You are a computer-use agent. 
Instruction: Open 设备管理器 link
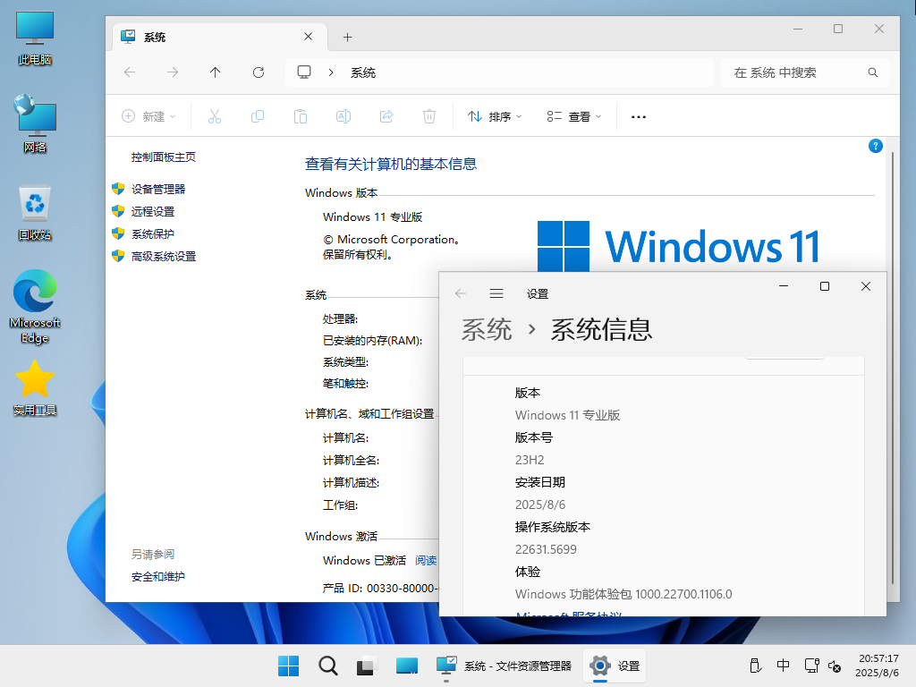[158, 190]
